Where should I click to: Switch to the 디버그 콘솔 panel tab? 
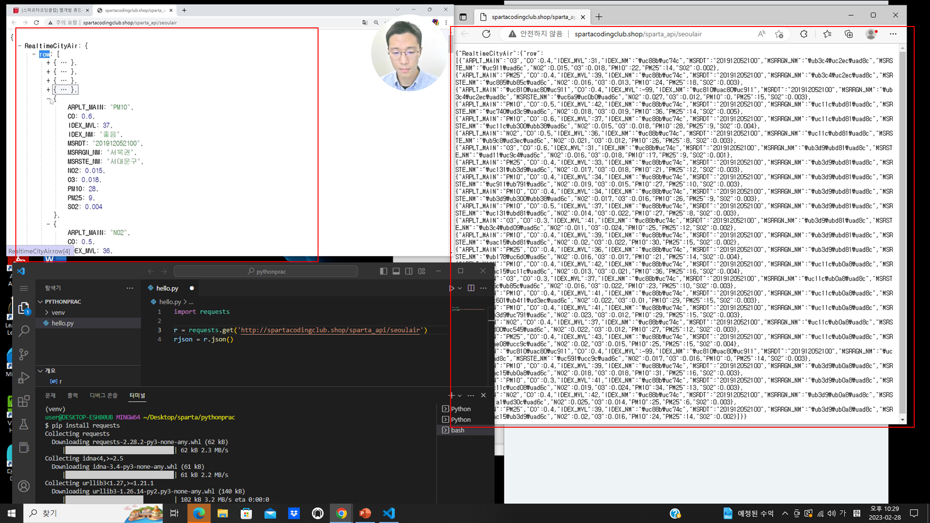click(x=104, y=395)
